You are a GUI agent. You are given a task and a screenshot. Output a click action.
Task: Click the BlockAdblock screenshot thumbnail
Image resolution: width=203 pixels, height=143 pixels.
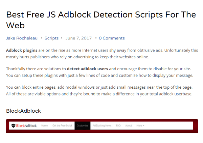pyautogui.click(x=102, y=126)
